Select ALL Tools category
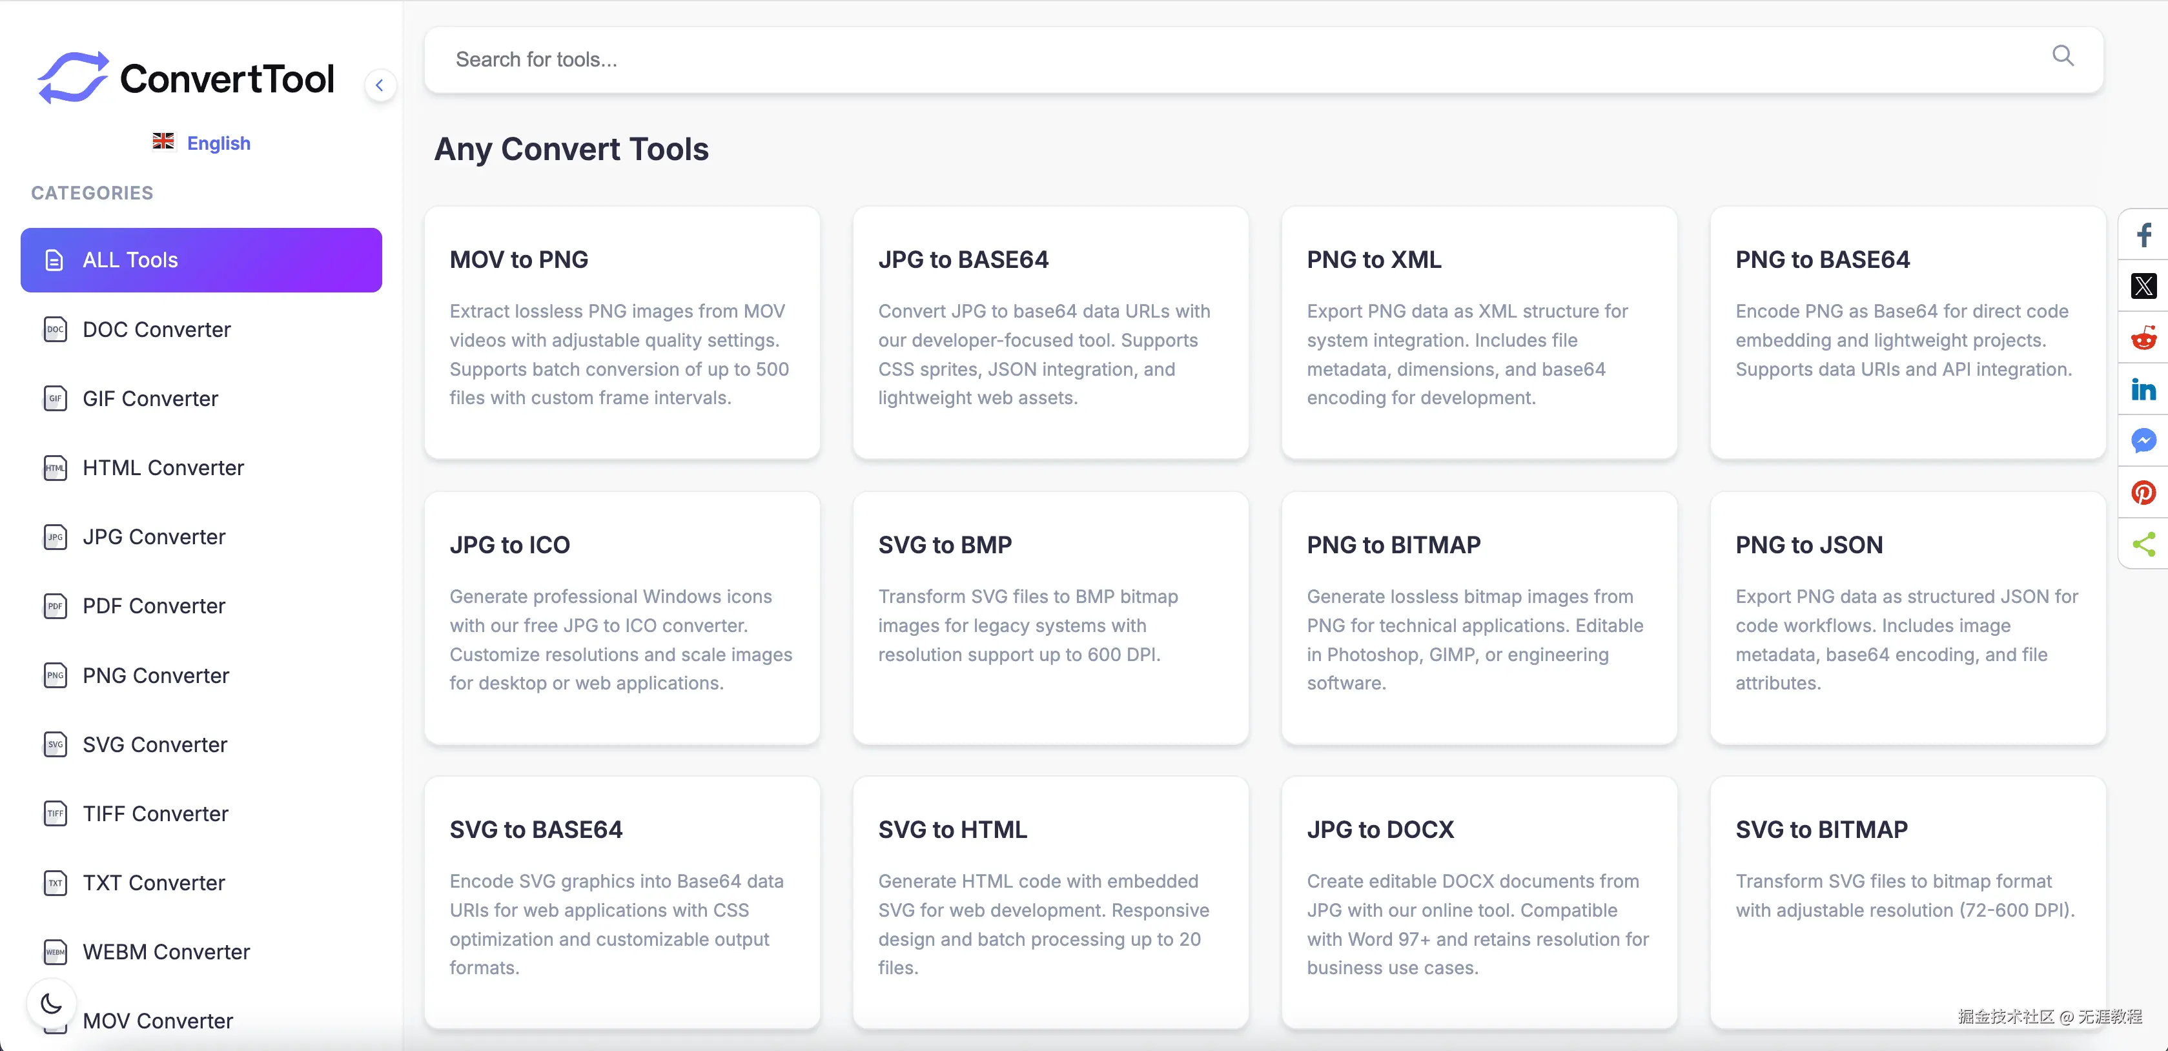This screenshot has height=1051, width=2168. coord(201,260)
